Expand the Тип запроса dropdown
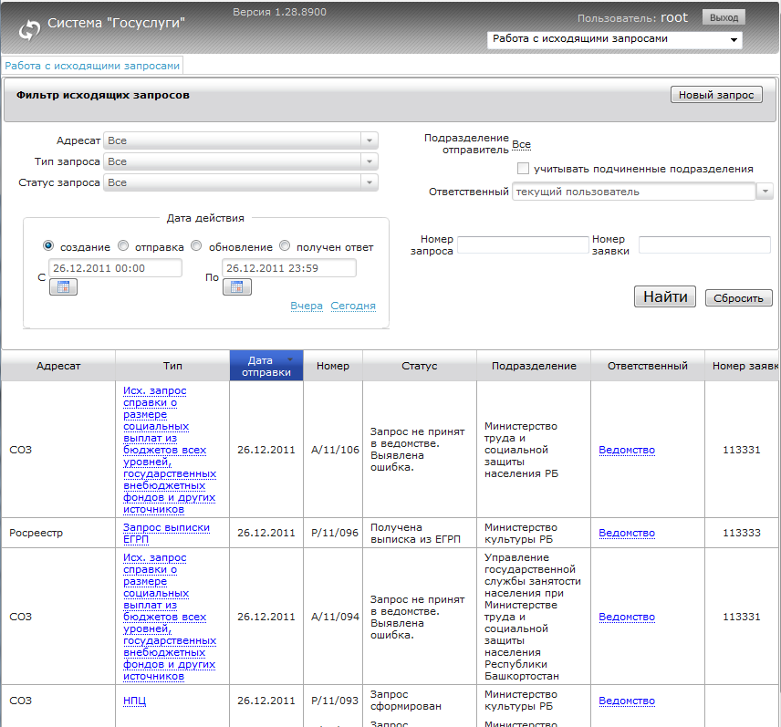 click(369, 161)
